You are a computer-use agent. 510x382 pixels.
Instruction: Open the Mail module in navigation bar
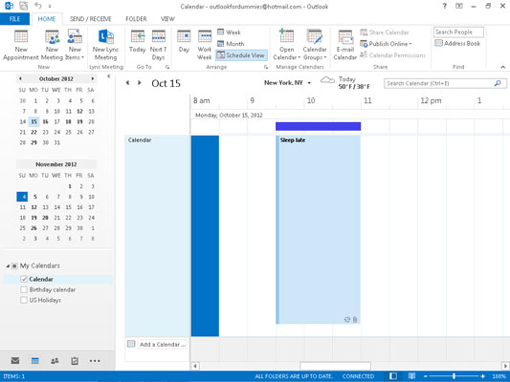[x=15, y=361]
